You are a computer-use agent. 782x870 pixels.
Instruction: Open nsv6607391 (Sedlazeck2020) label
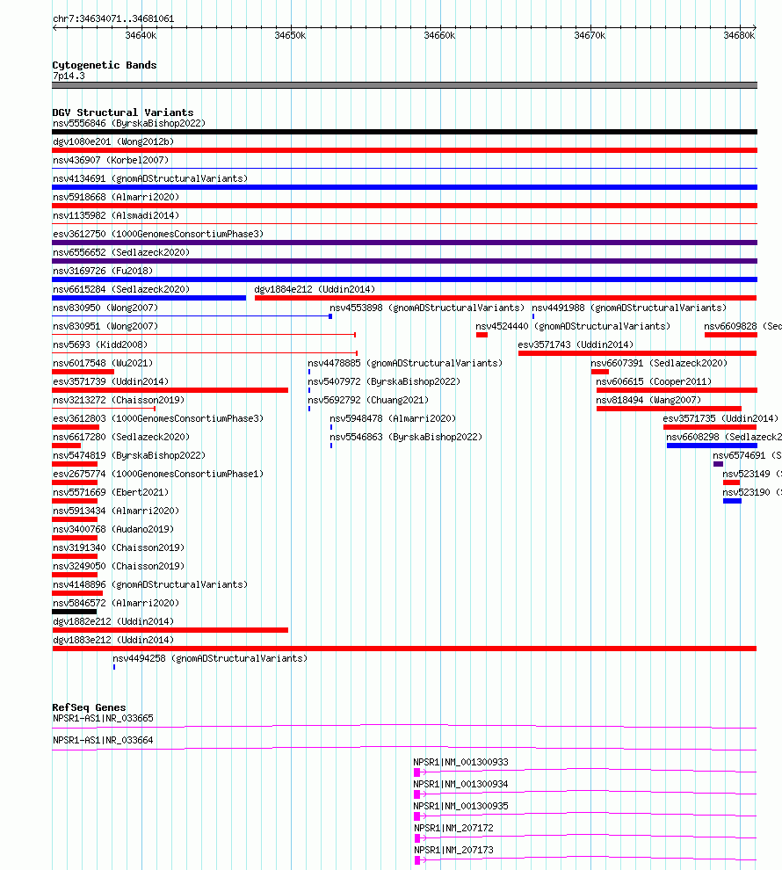click(x=658, y=363)
